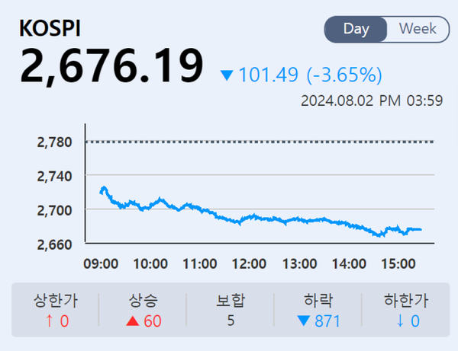Click the timestamp 2024.08.02 PM 03:59
458x351 pixels.
tap(372, 101)
